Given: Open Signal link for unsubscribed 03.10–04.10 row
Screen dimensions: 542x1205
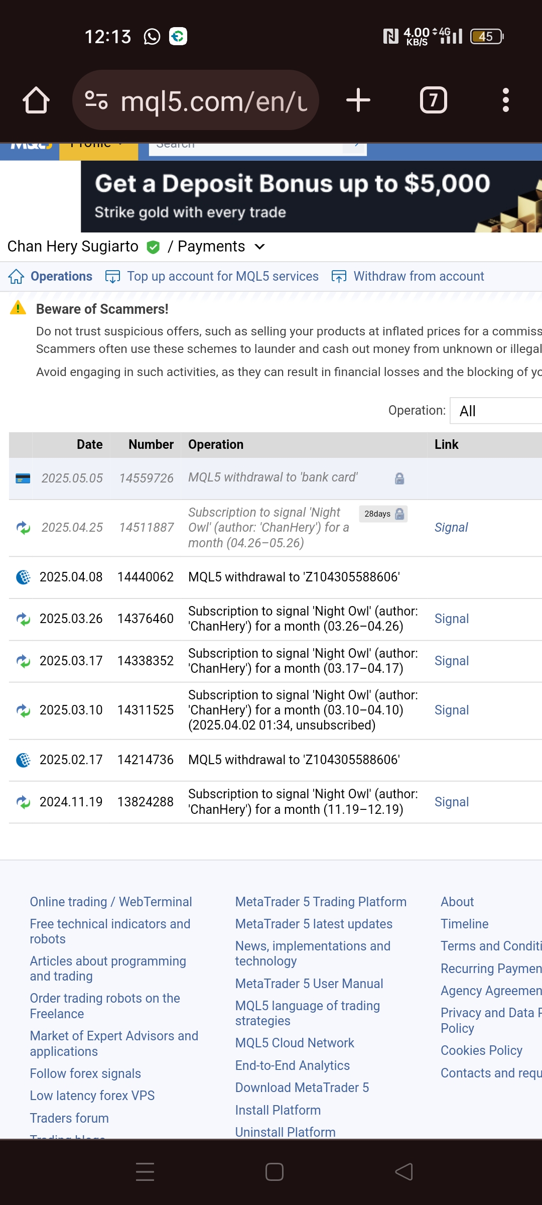Looking at the screenshot, I should 451,710.
